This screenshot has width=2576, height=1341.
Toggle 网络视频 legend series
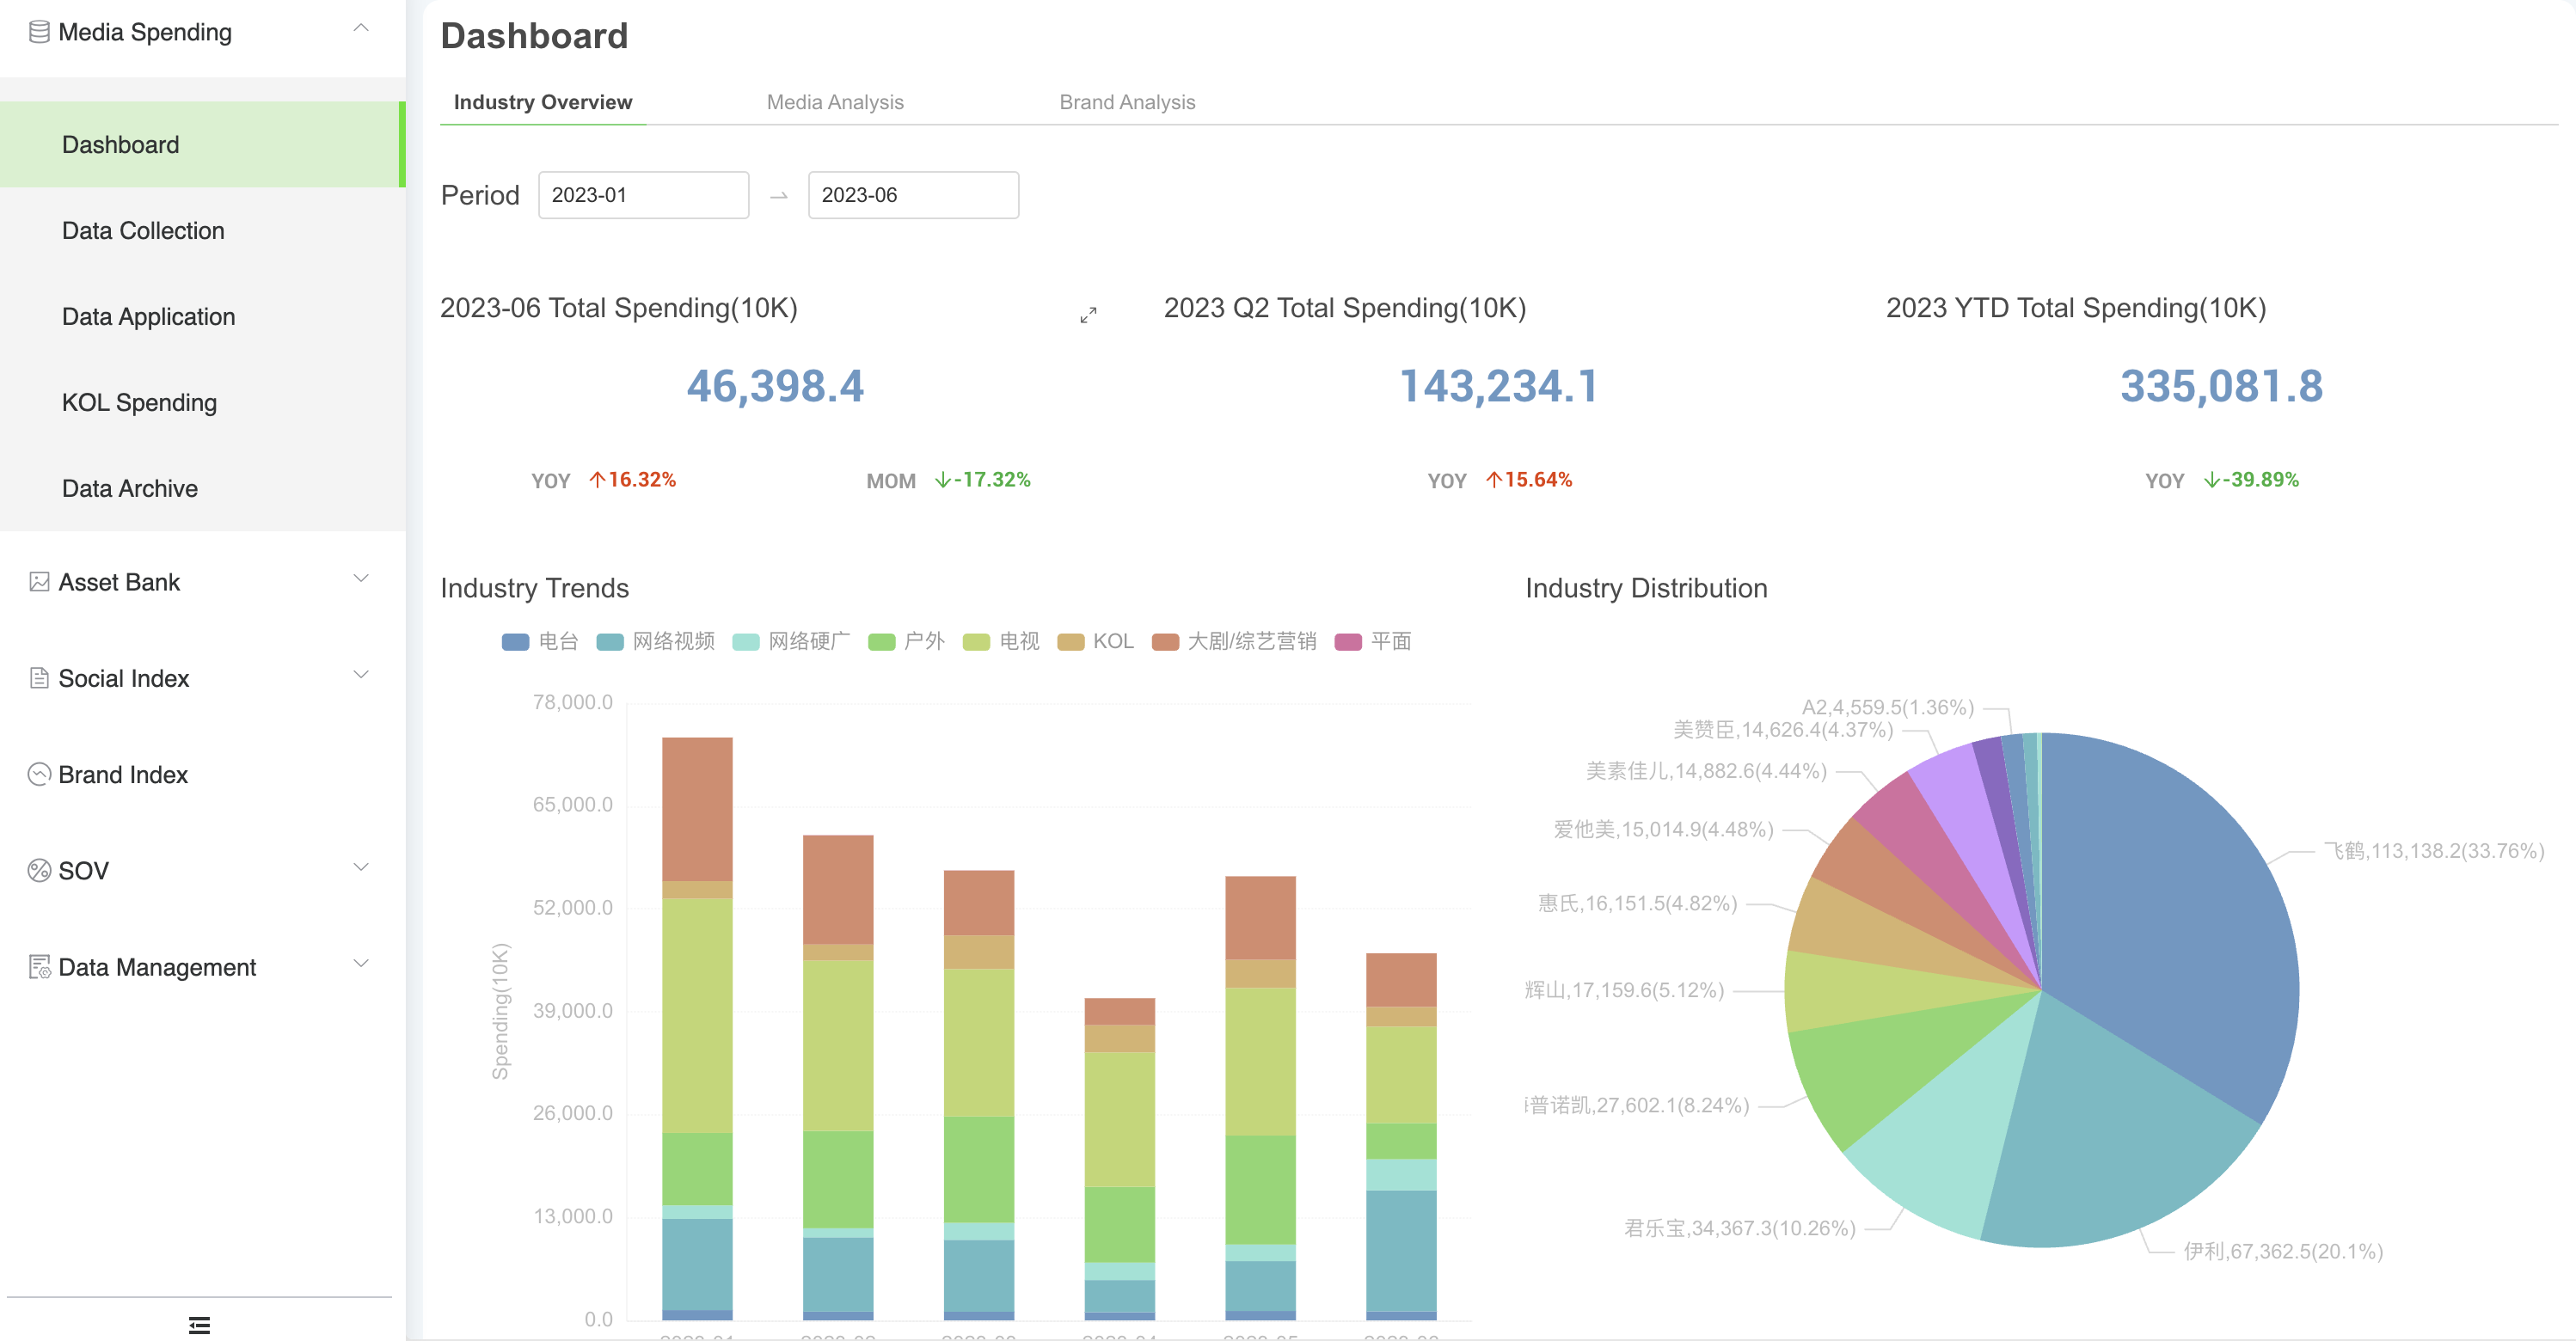pyautogui.click(x=655, y=641)
